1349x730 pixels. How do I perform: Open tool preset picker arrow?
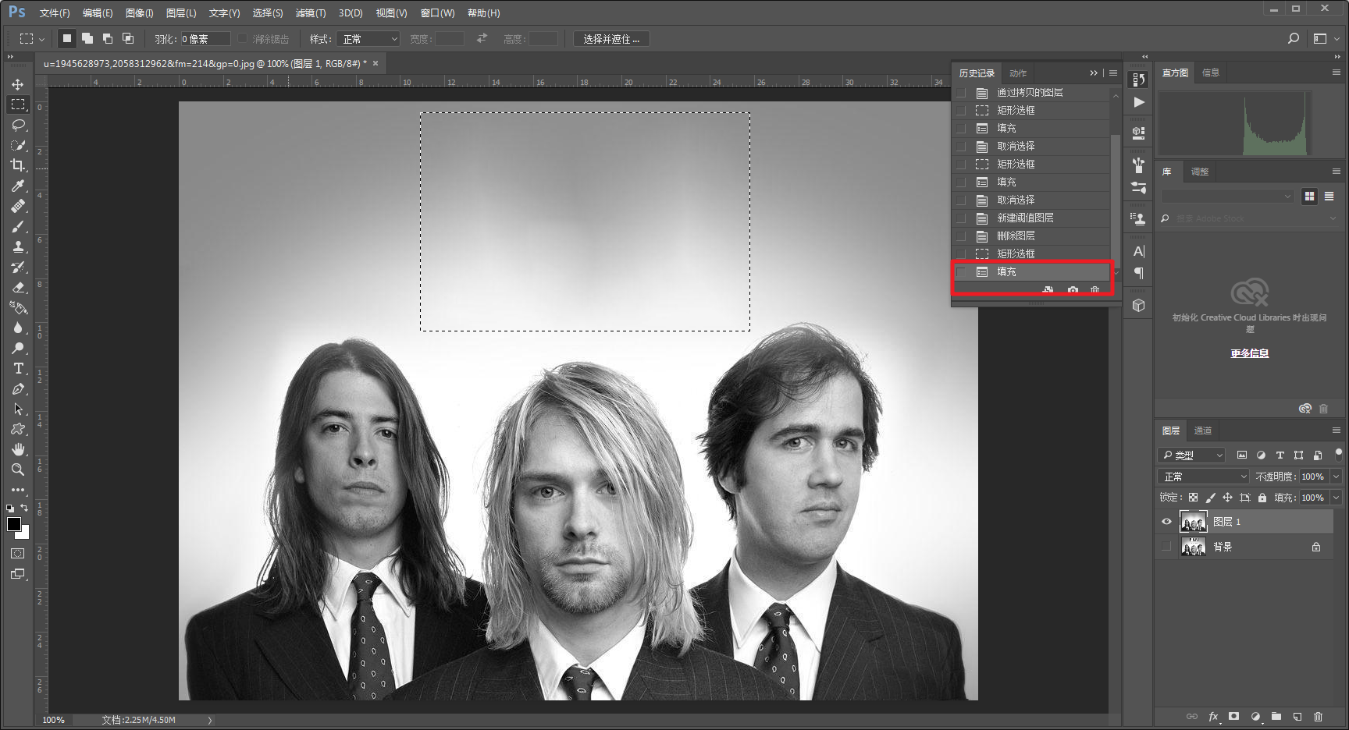point(41,39)
